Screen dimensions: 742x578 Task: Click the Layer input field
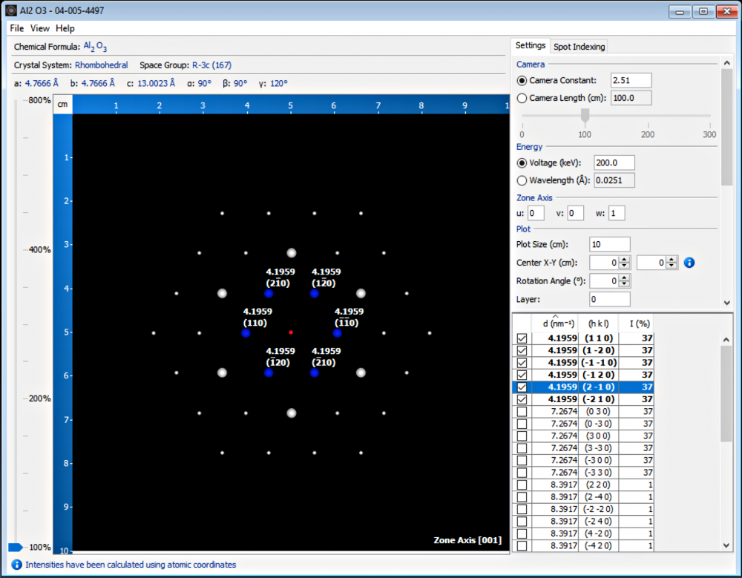(x=609, y=299)
